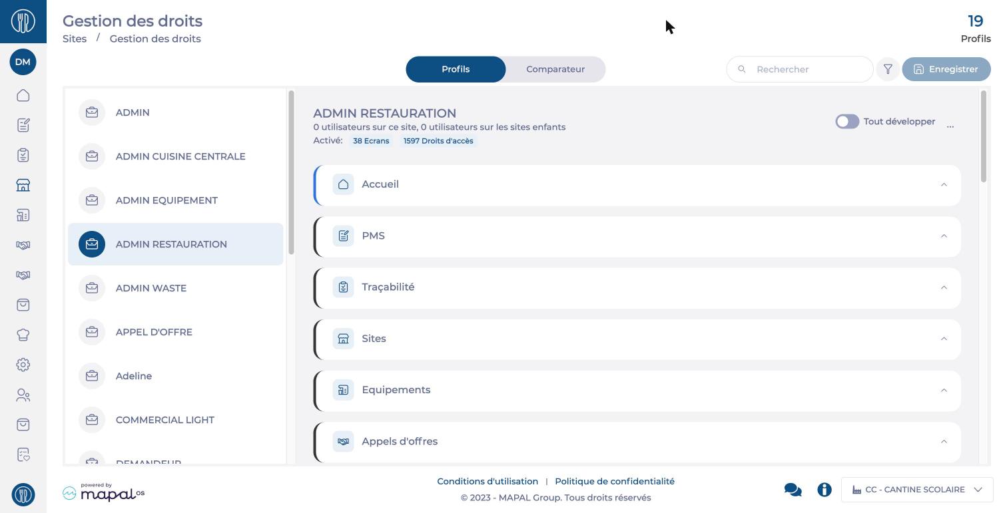Click the Enregistrer button
Screen dimensions: 1007x513
pyautogui.click(x=946, y=69)
